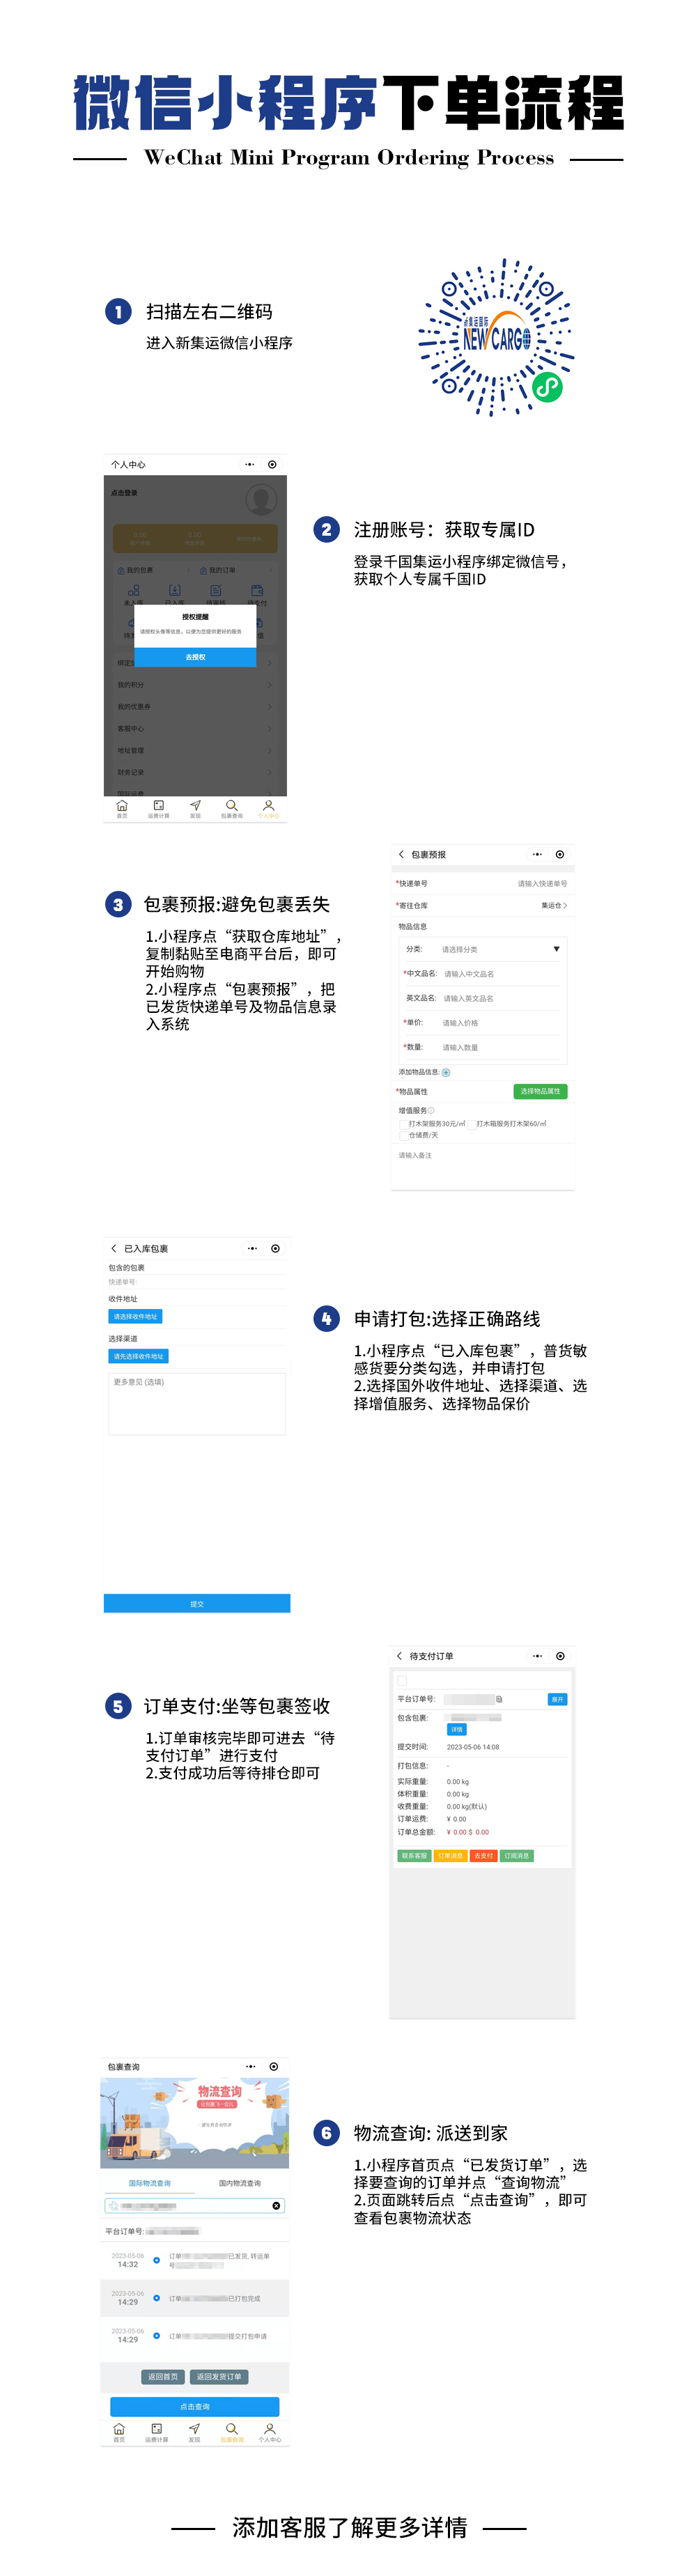698x2576 pixels.
Task: Click 去支付 red button
Action: (x=484, y=1856)
